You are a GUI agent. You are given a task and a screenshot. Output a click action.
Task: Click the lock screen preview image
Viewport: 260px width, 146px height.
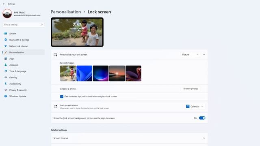77,32
